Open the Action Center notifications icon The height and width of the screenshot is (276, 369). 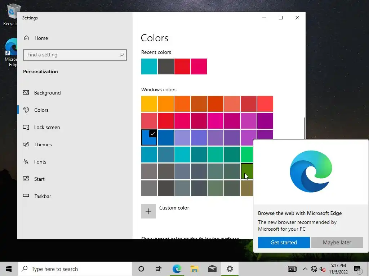pyautogui.click(x=357, y=269)
